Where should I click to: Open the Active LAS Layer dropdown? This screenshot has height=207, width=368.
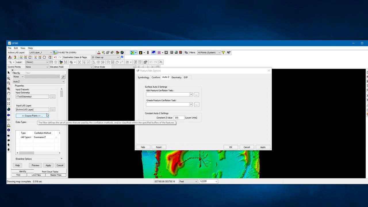point(41,53)
